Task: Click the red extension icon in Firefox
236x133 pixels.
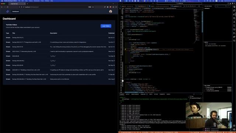Action: 110,7
